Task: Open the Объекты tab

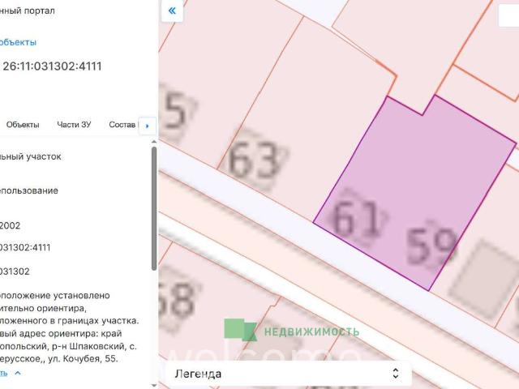Action: click(x=23, y=125)
